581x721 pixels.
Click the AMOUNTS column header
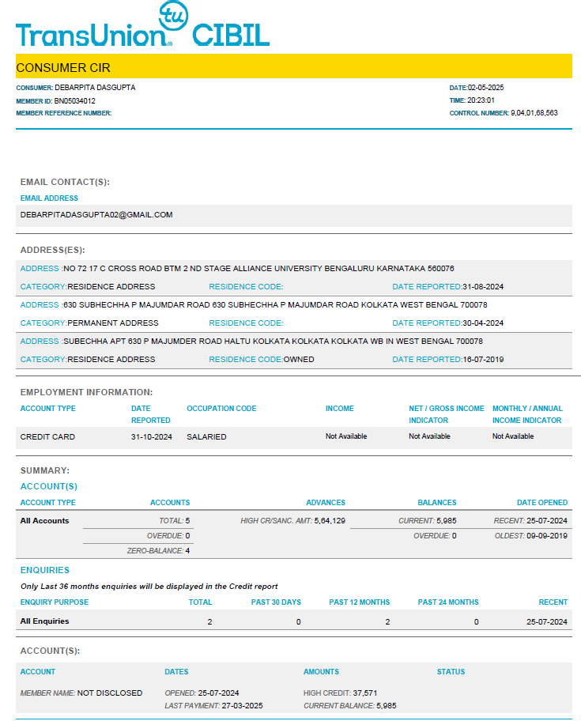[x=321, y=672]
